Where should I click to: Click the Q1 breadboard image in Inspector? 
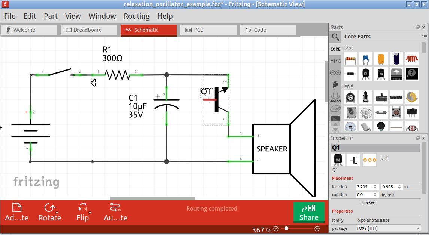[338, 160]
